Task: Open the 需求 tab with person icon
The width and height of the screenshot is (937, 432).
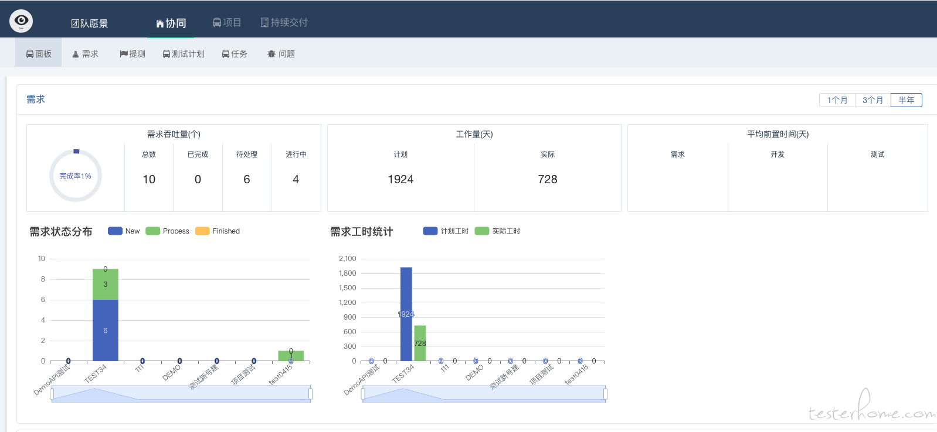Action: click(x=85, y=54)
